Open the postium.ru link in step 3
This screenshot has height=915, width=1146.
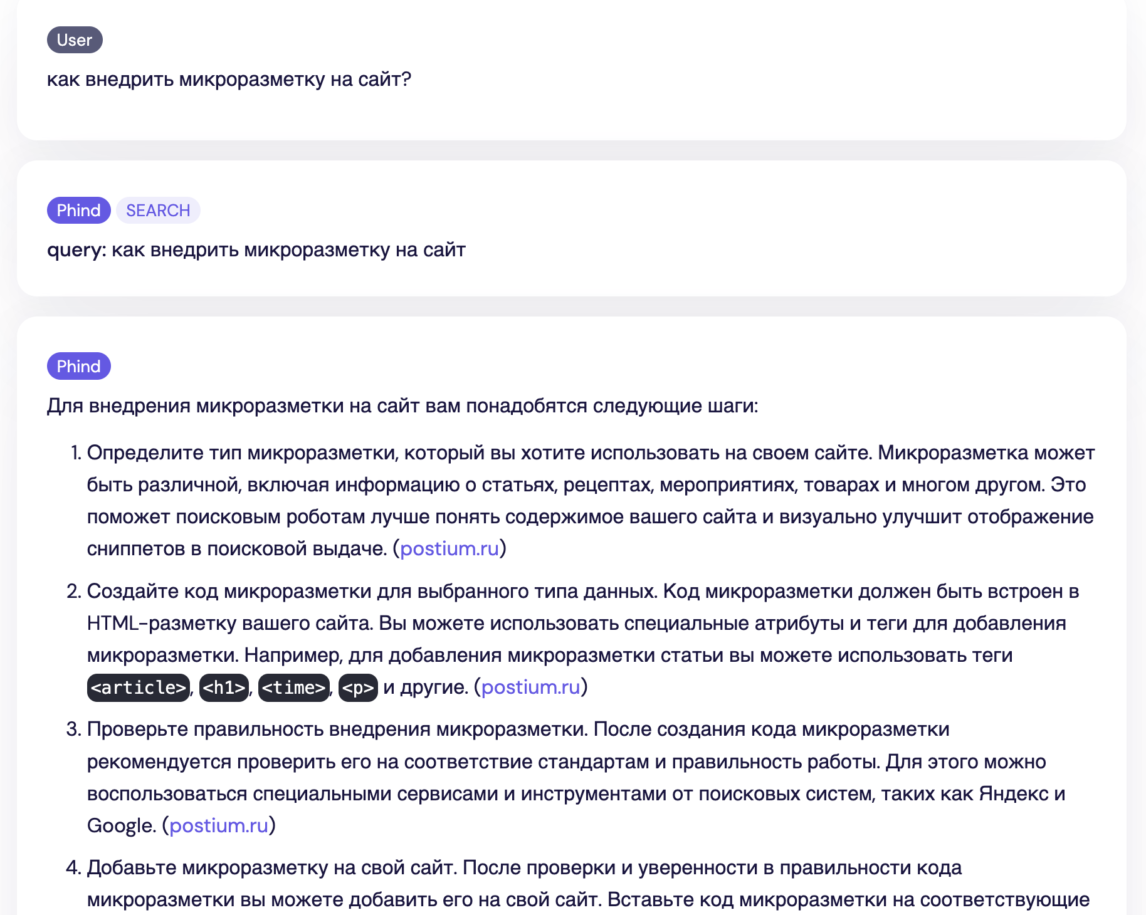[x=220, y=825]
